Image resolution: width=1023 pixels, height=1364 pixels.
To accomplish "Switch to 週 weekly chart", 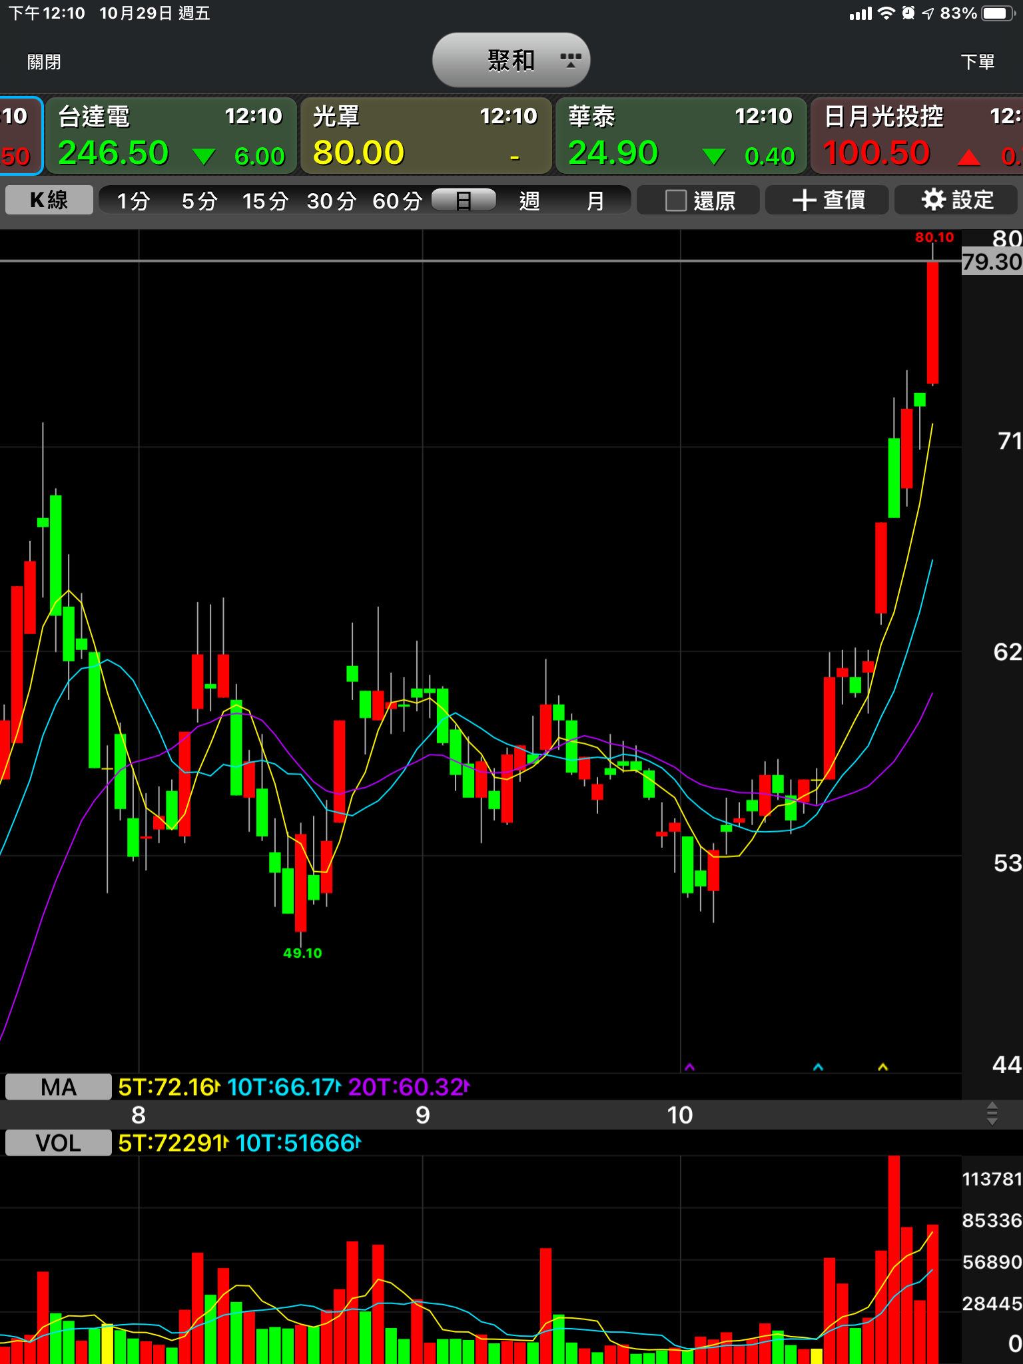I will pyautogui.click(x=529, y=200).
